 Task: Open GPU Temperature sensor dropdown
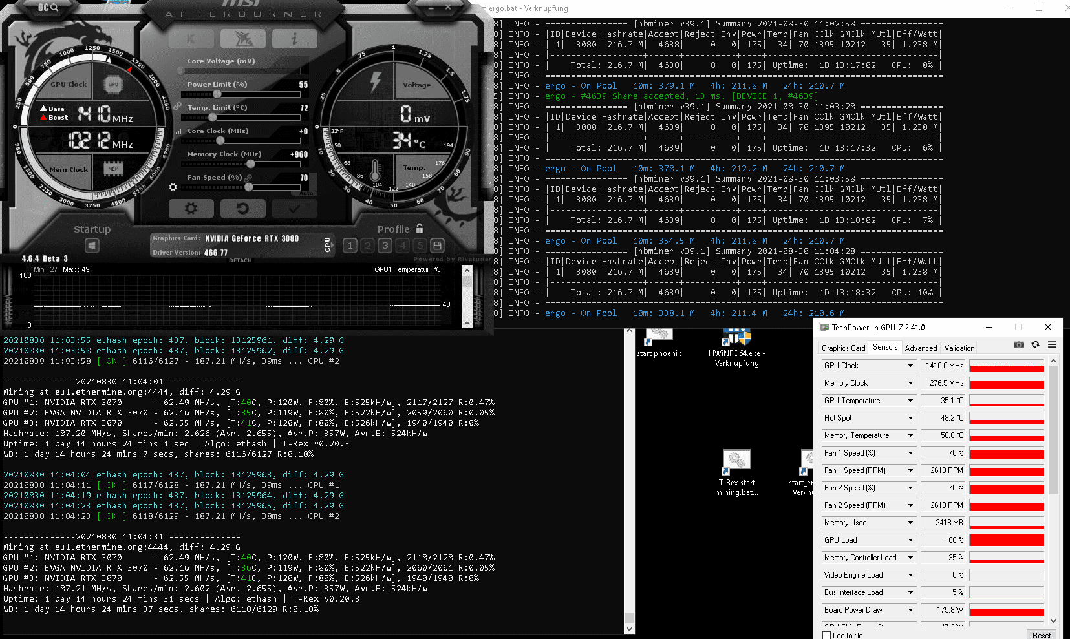point(910,401)
